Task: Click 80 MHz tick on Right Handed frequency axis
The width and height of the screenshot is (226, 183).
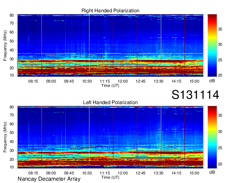Action: (x=12, y=15)
